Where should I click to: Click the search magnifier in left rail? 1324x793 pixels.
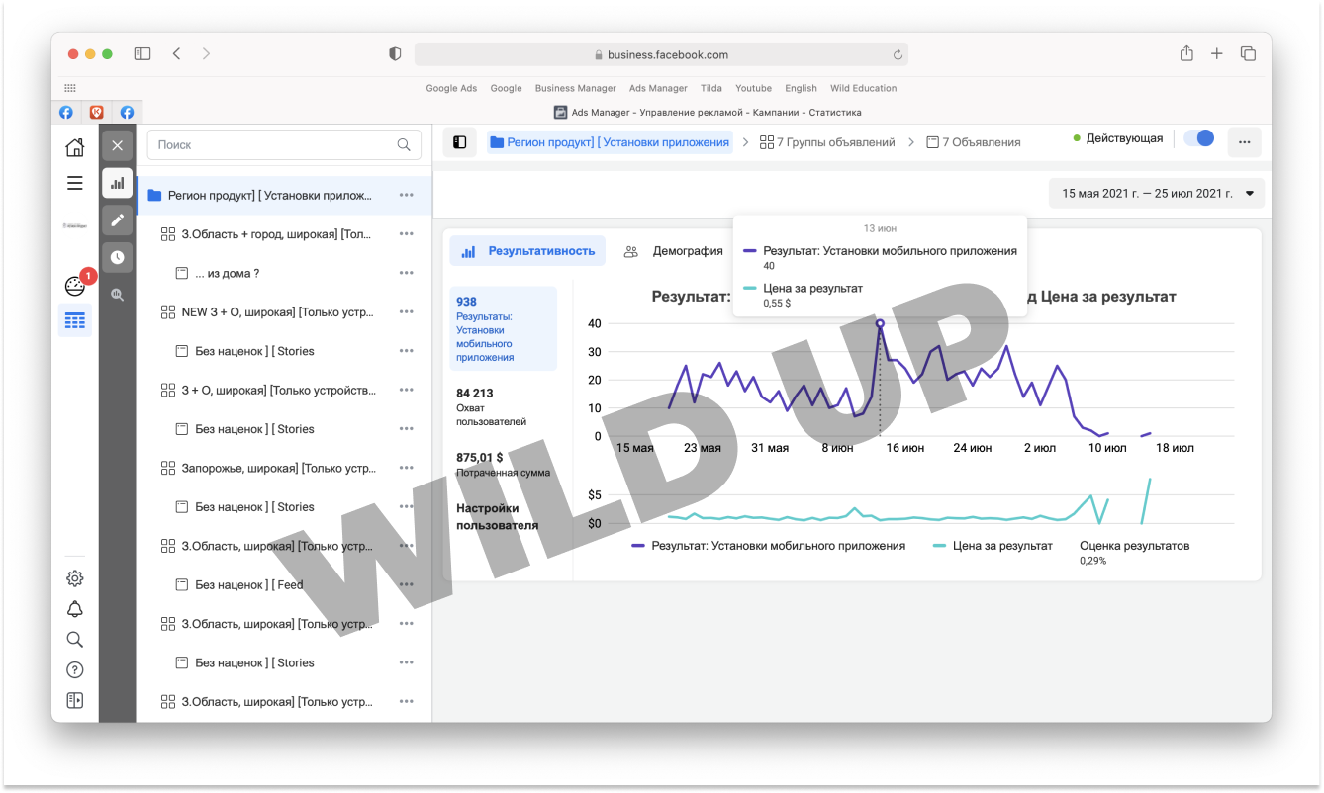(75, 640)
